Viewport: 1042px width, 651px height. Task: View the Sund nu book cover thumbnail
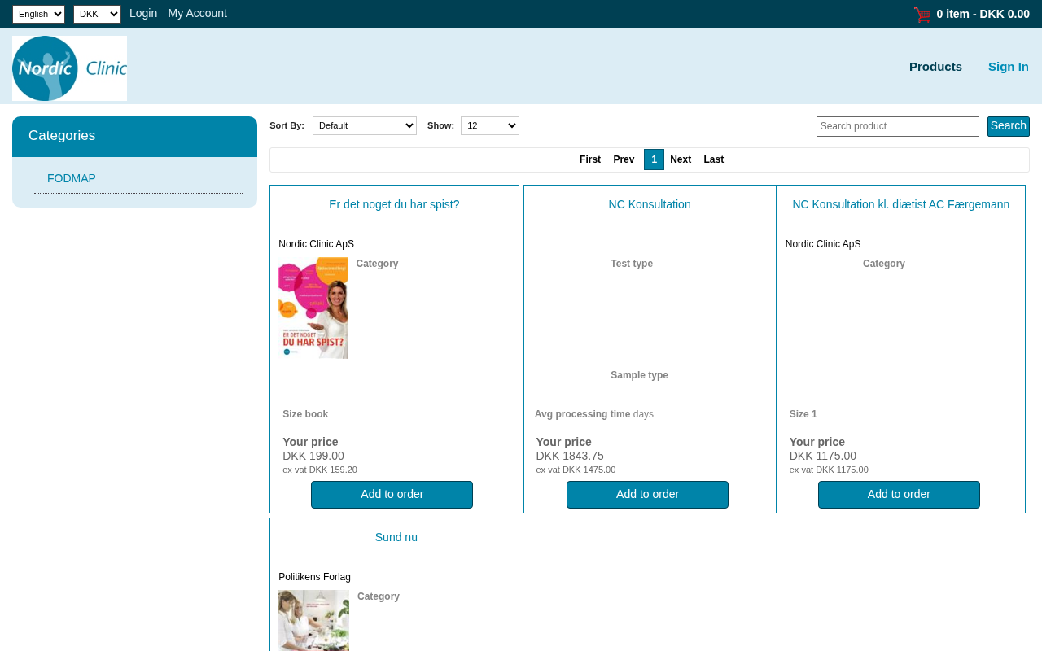(x=313, y=621)
